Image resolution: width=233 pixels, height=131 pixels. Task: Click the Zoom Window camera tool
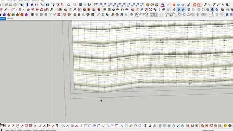tap(146, 10)
